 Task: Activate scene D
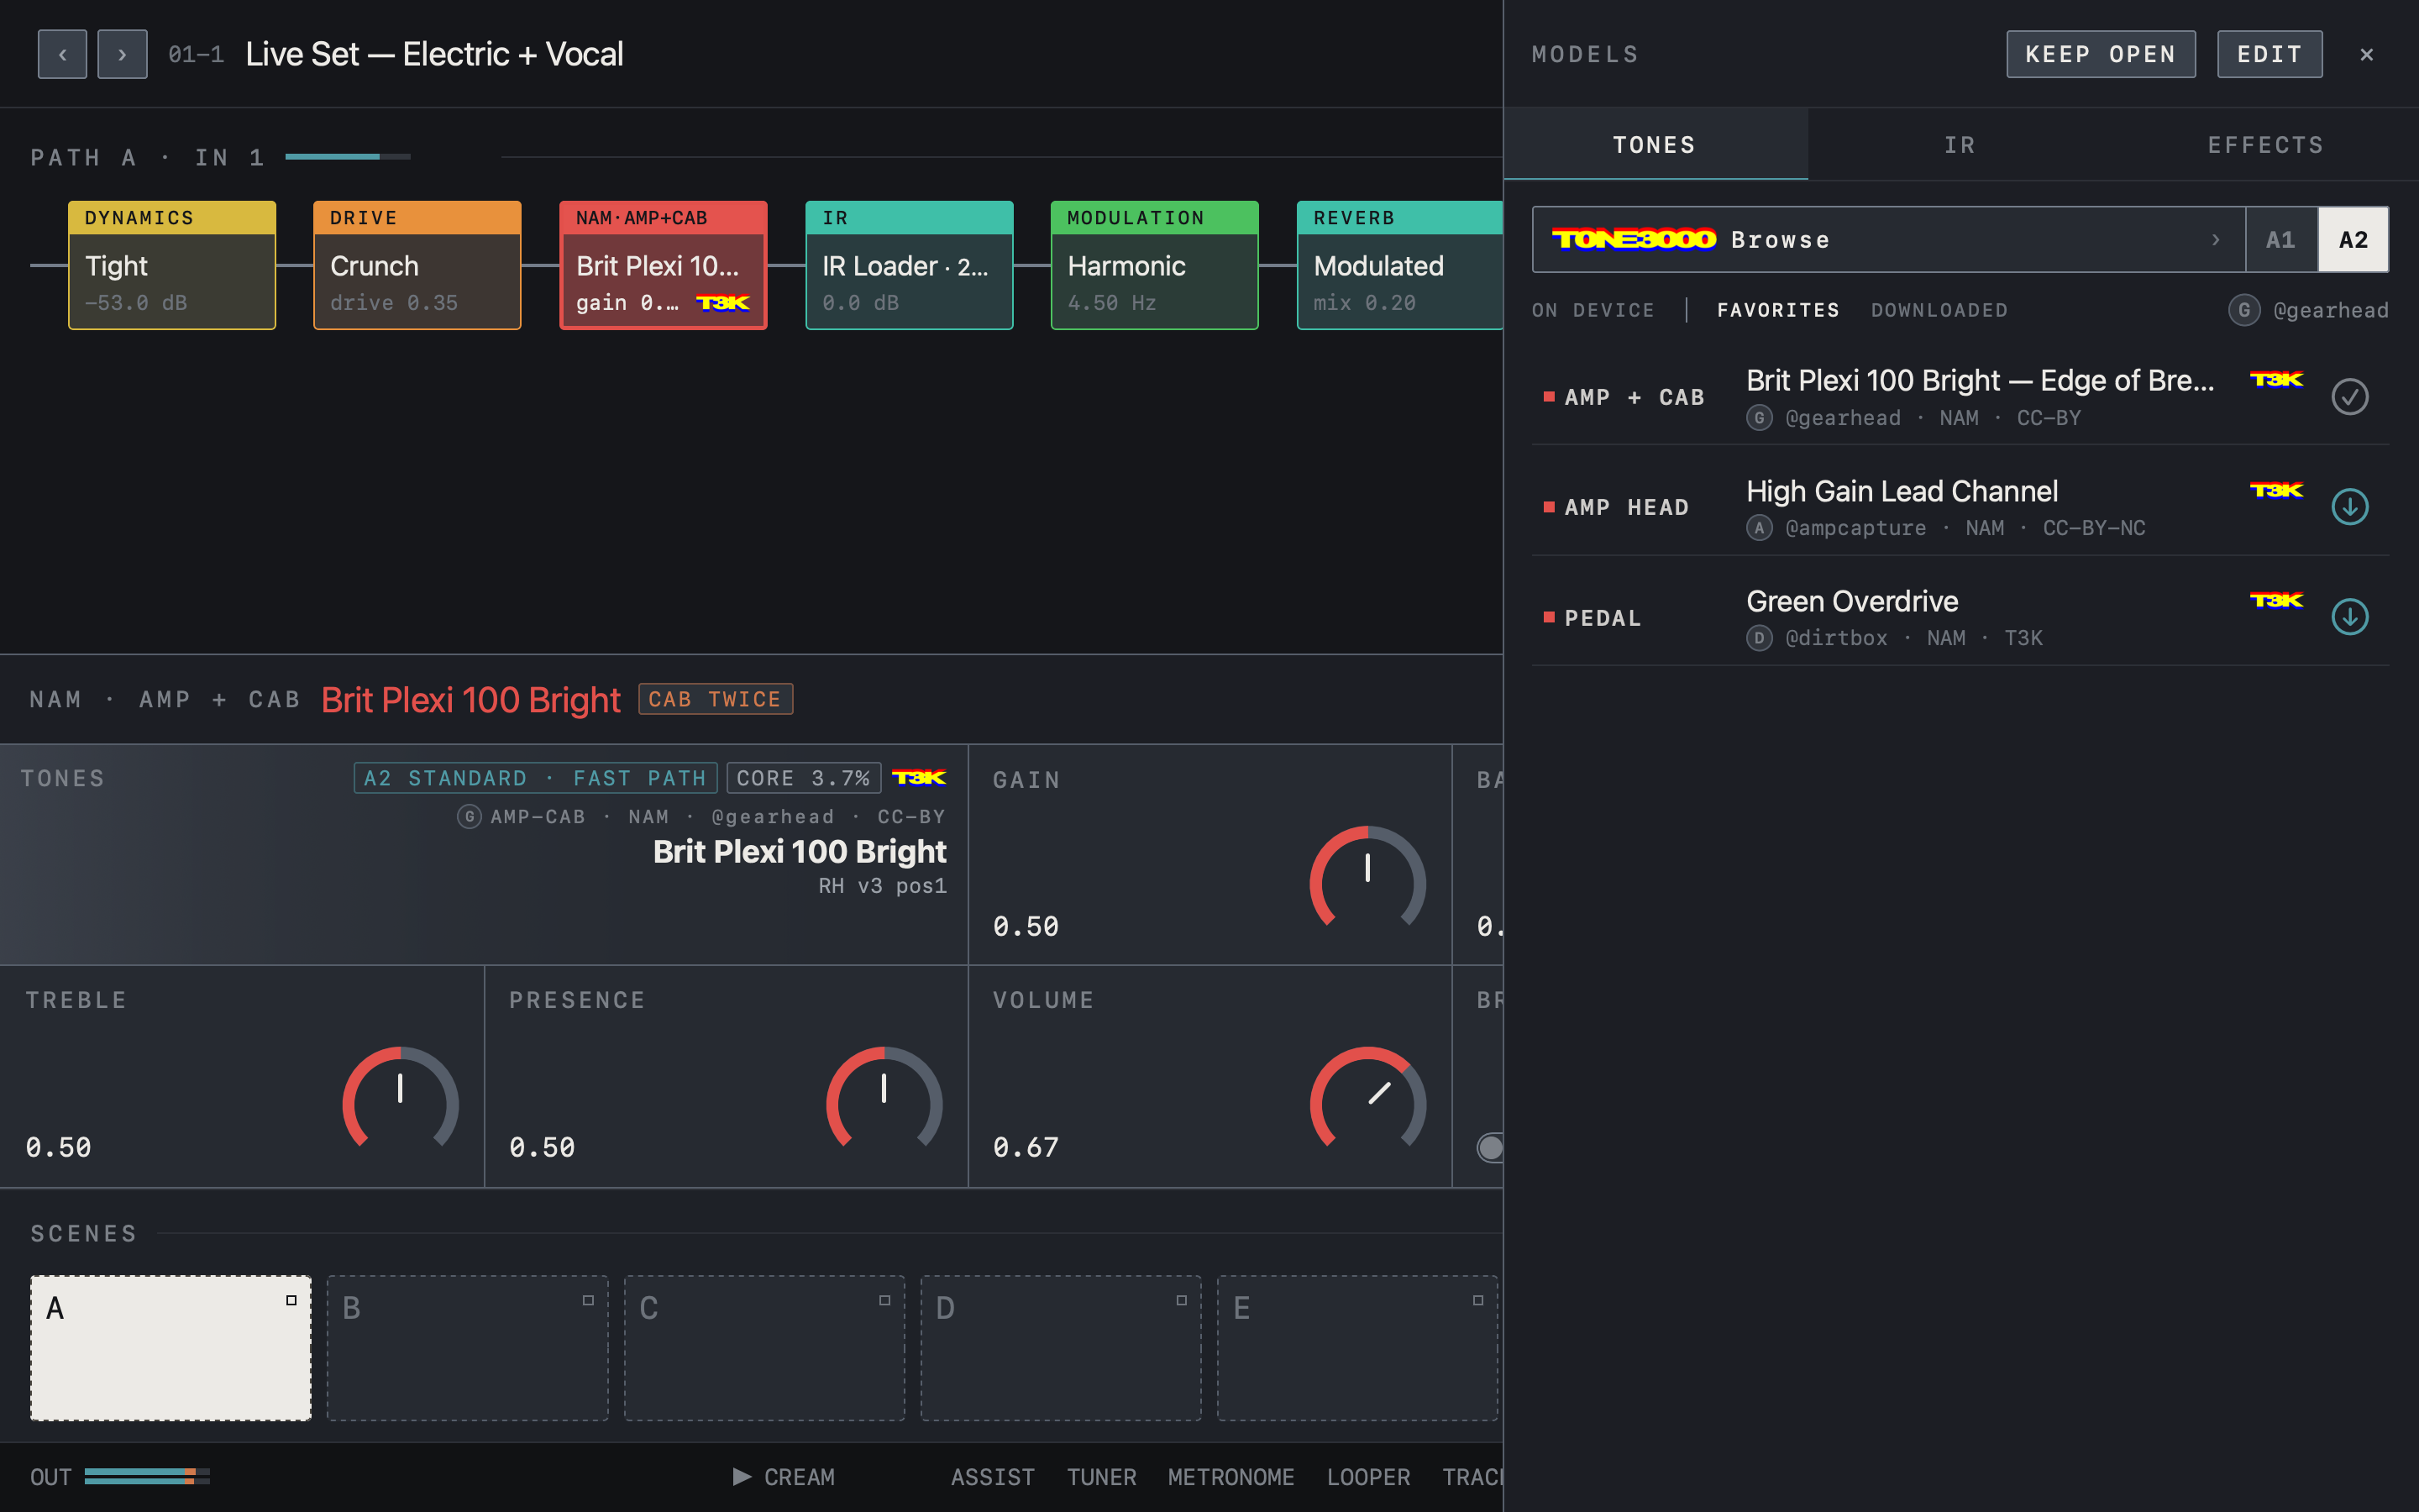tap(1061, 1347)
